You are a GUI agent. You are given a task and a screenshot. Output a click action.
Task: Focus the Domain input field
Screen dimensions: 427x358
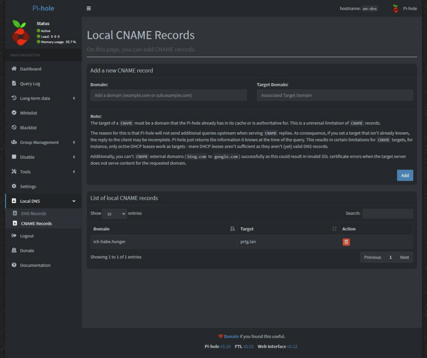tap(168, 96)
